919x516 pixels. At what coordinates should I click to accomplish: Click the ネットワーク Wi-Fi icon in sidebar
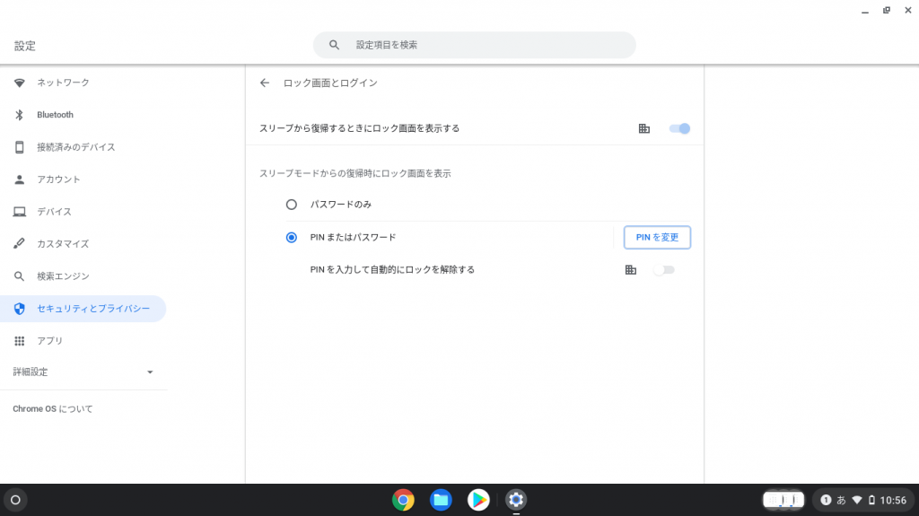point(20,83)
